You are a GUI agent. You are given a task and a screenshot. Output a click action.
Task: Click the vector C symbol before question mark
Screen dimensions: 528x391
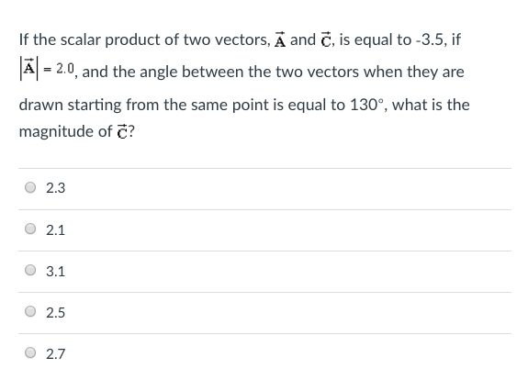122,131
